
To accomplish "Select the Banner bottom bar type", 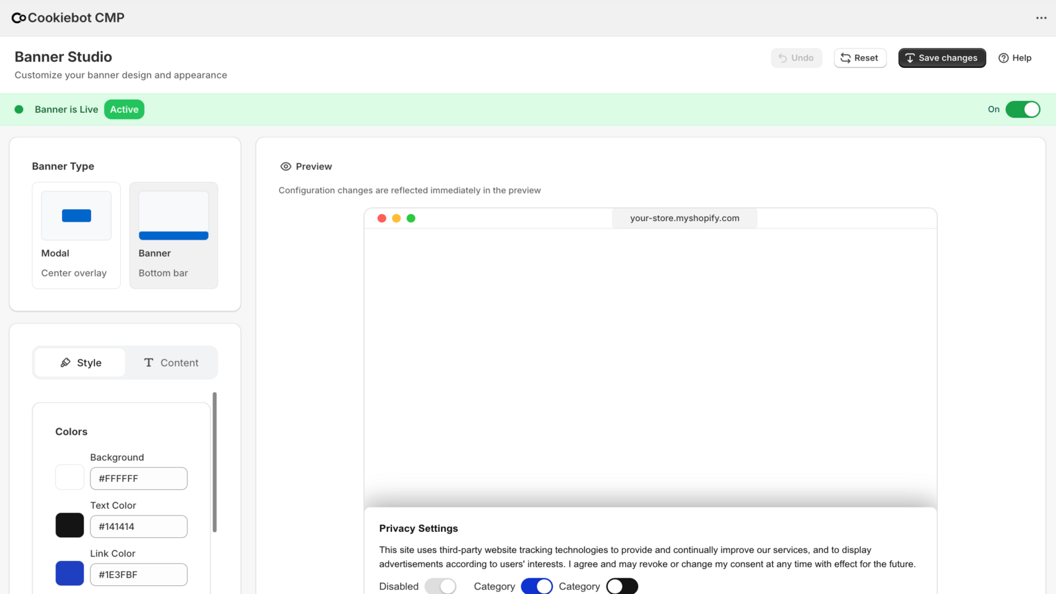I will pyautogui.click(x=173, y=234).
